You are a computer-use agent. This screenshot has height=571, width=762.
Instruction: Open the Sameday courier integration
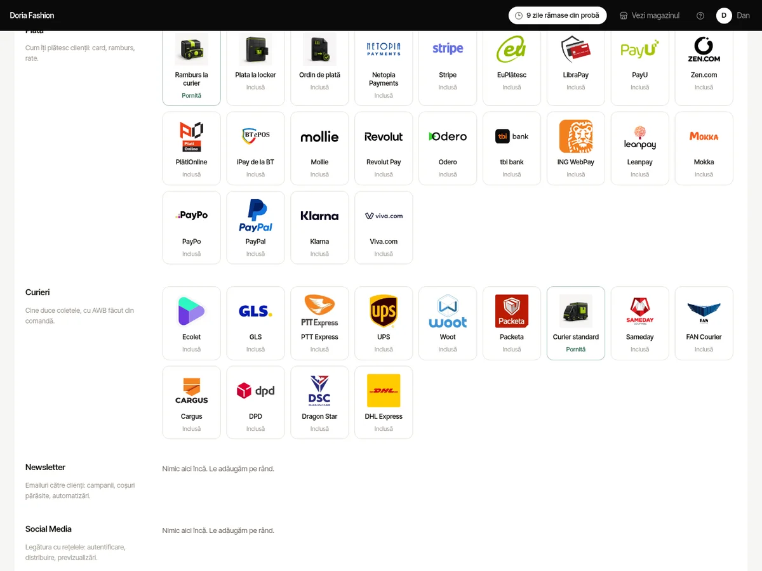tap(640, 324)
